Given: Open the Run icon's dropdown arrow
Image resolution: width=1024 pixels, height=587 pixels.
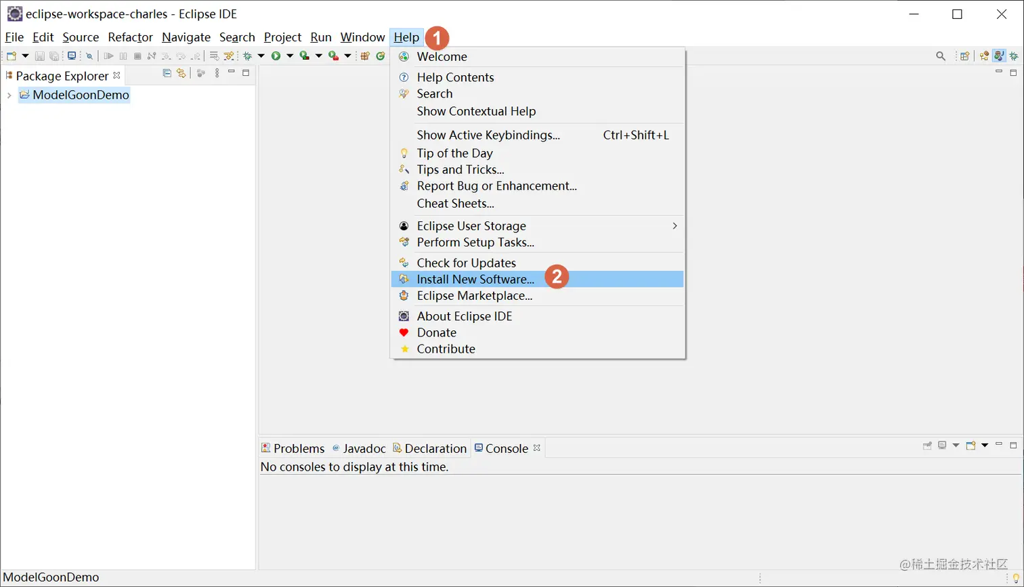Looking at the screenshot, I should [290, 56].
